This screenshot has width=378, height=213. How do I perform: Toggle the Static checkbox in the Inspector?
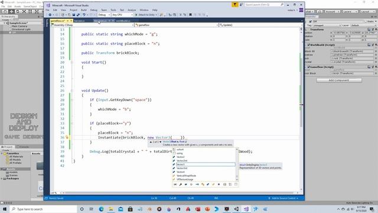click(x=366, y=21)
